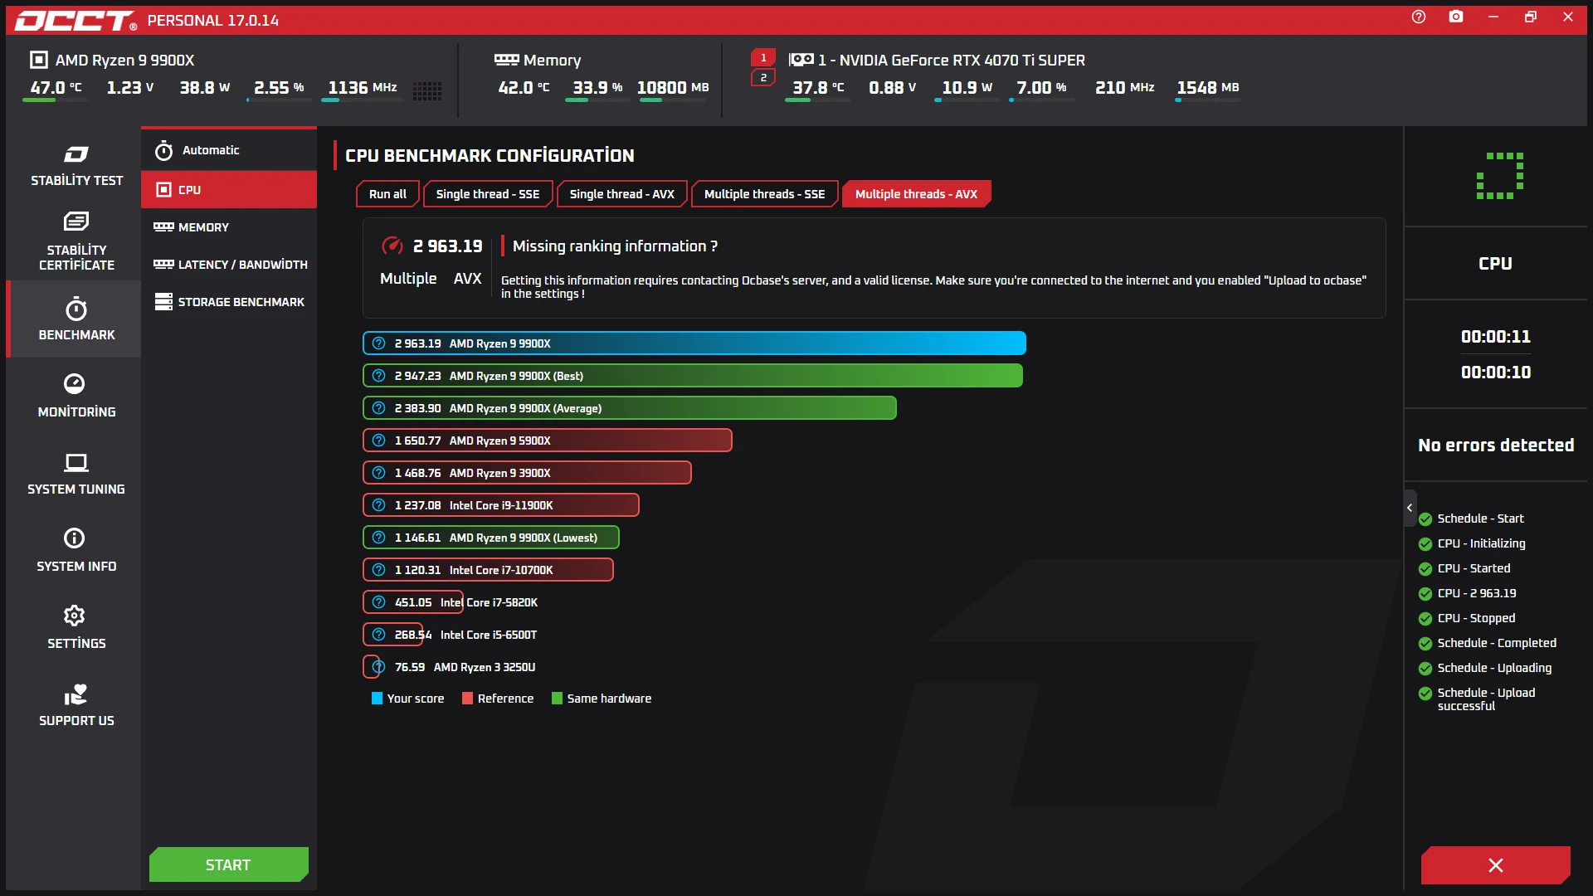This screenshot has height=896, width=1593.
Task: Take a screenshot with the camera icon
Action: pos(1456,17)
